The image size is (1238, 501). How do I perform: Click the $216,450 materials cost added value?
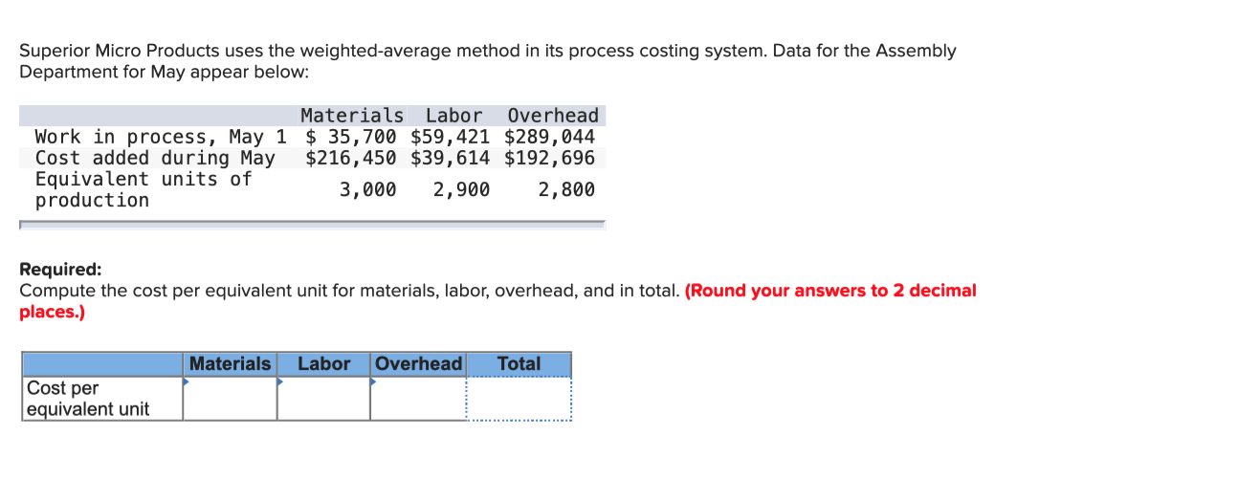click(x=351, y=158)
